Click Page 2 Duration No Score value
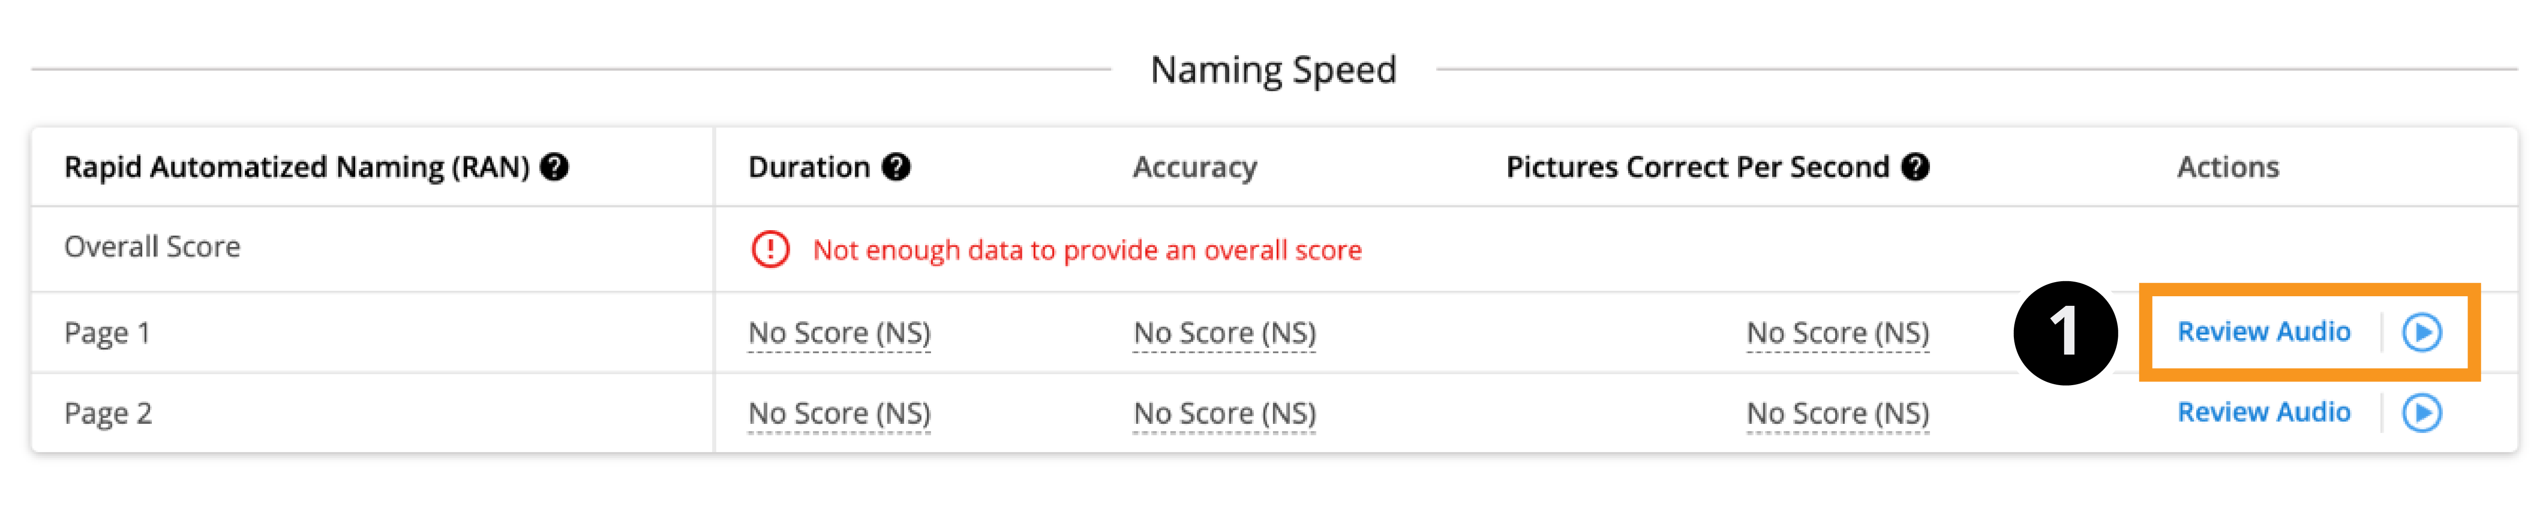Image resolution: width=2540 pixels, height=515 pixels. pyautogui.click(x=839, y=413)
